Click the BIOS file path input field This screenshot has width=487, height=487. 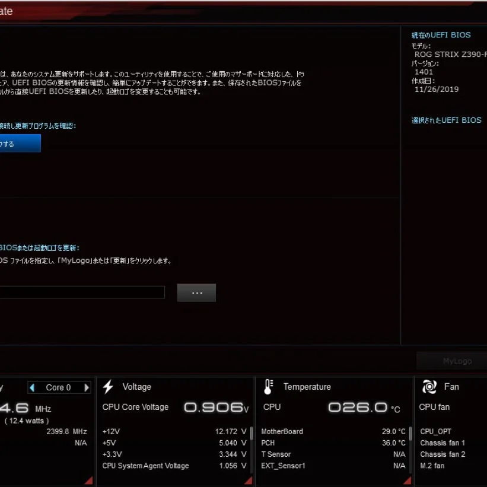click(82, 292)
